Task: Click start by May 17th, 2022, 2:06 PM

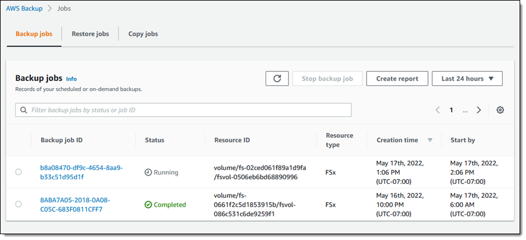Action: pyautogui.click(x=474, y=172)
